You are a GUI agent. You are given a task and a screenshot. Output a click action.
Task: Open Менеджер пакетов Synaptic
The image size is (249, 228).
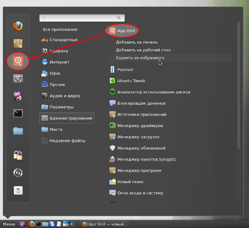coord(143,159)
